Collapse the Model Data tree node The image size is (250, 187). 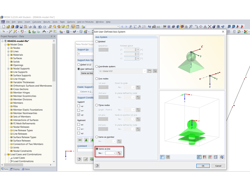tap(5, 45)
